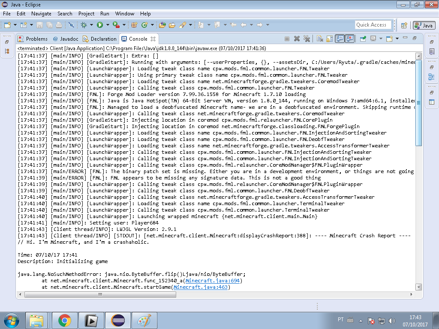
Task: Click the New Java Package icon
Action: coord(134,25)
